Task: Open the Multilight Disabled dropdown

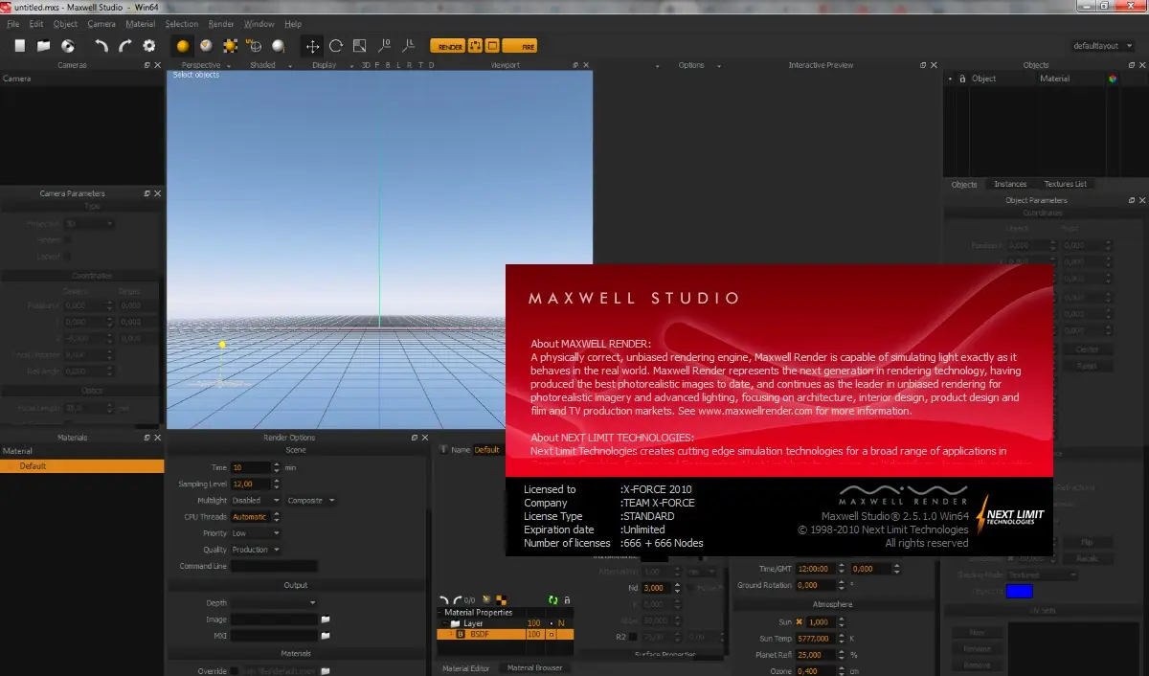Action: [256, 500]
